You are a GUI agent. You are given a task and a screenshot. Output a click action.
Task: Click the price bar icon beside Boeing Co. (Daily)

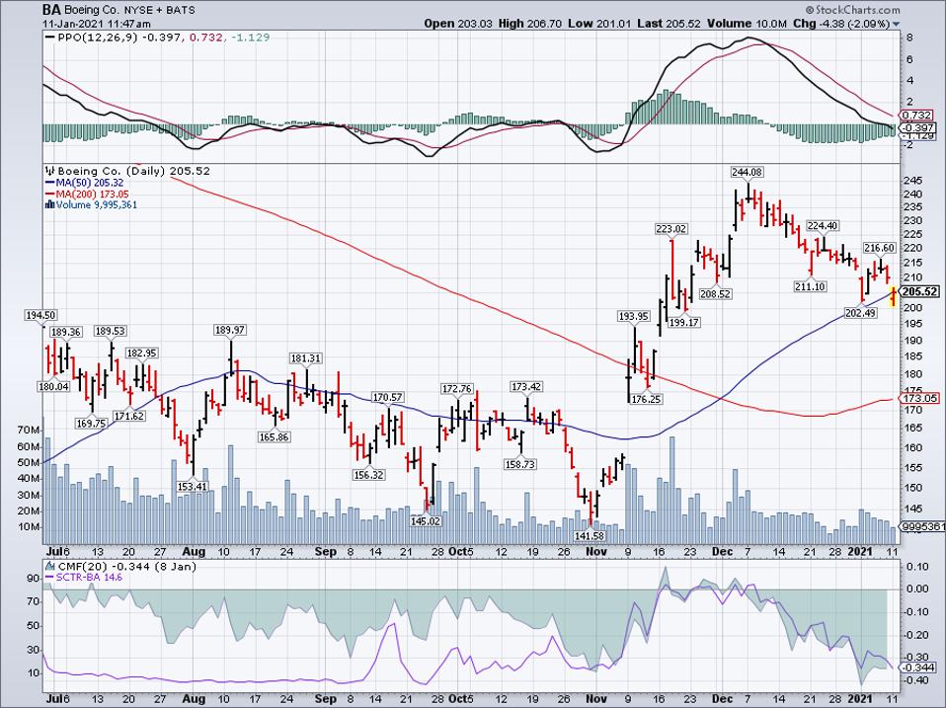[50, 171]
